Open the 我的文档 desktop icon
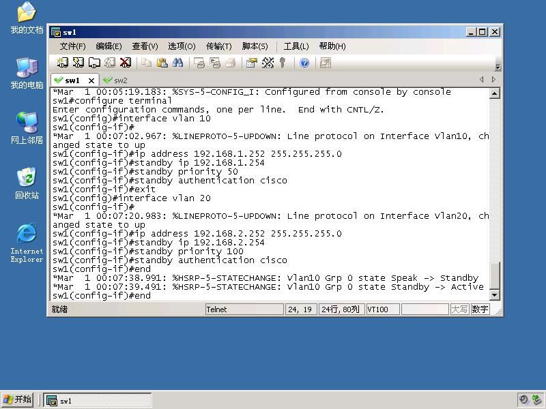 pos(27,18)
